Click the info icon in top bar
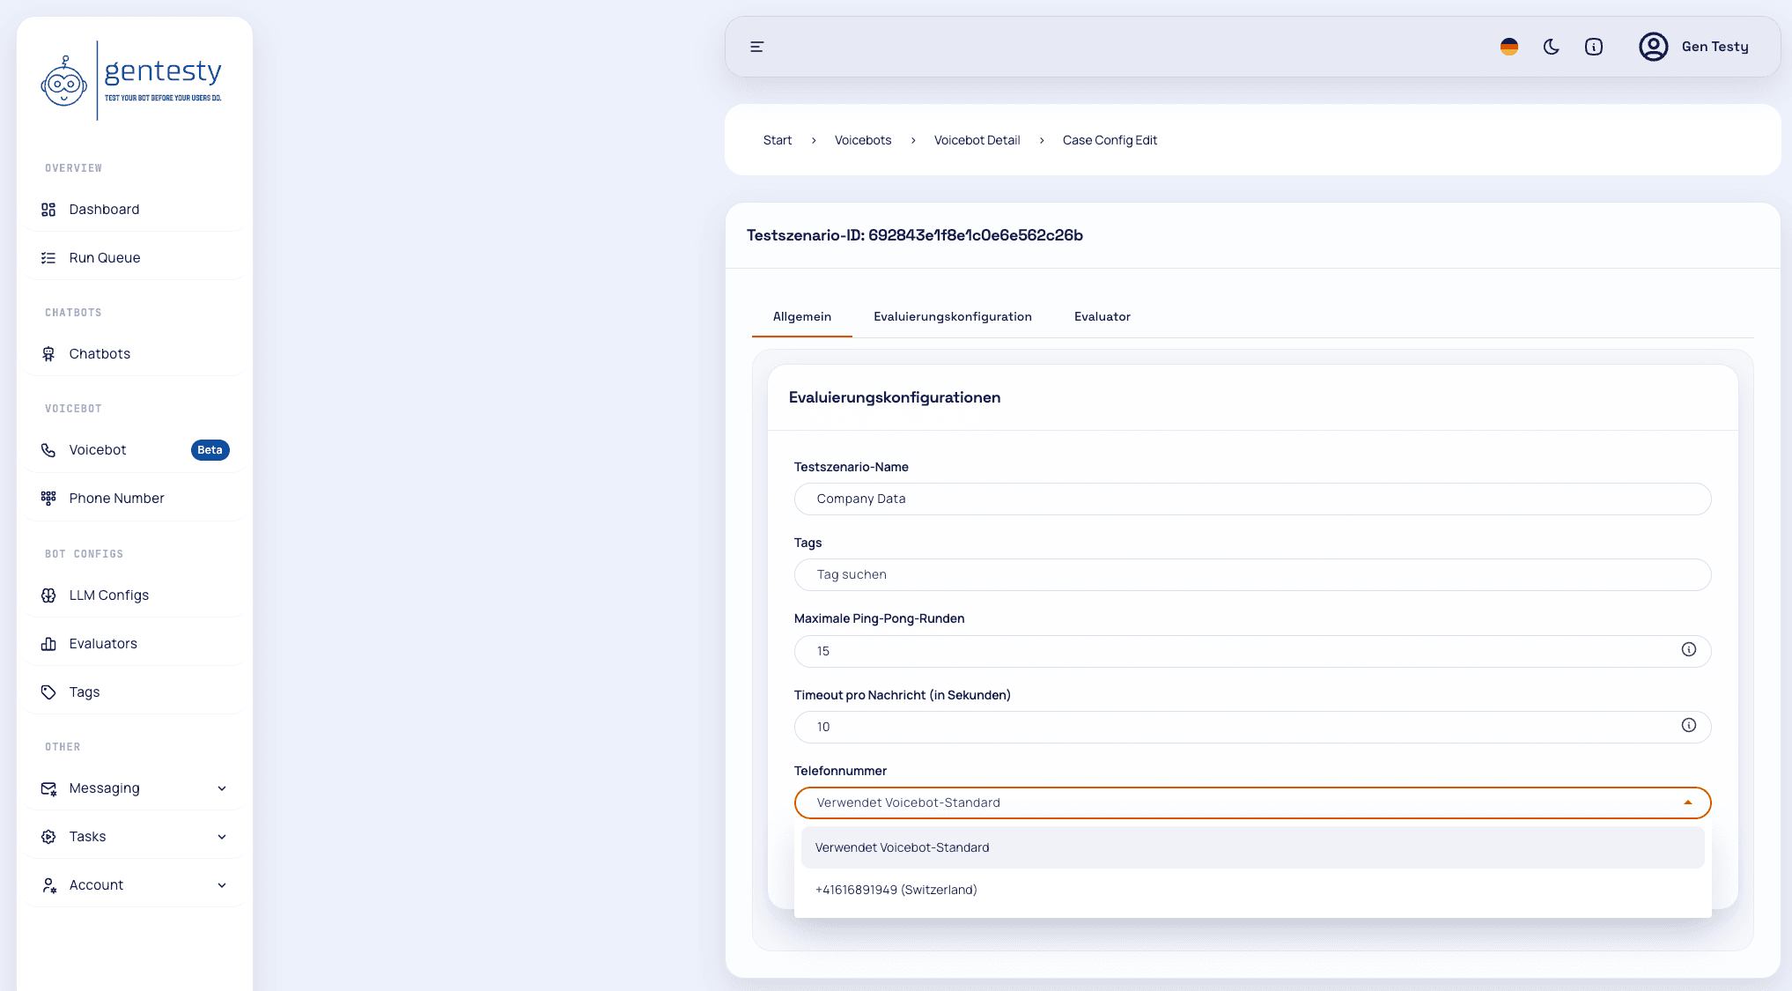Image resolution: width=1792 pixels, height=991 pixels. 1594,47
